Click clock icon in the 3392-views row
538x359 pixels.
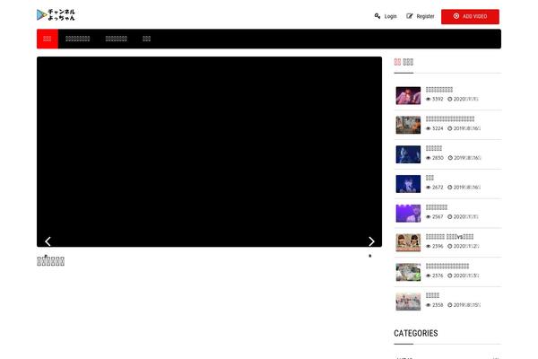click(450, 99)
